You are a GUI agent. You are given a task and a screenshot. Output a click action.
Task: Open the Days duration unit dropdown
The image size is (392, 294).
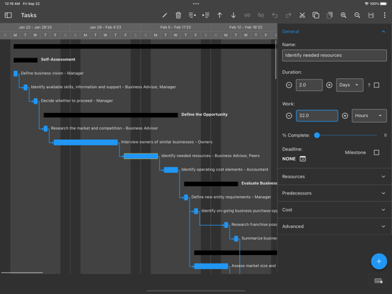349,85
